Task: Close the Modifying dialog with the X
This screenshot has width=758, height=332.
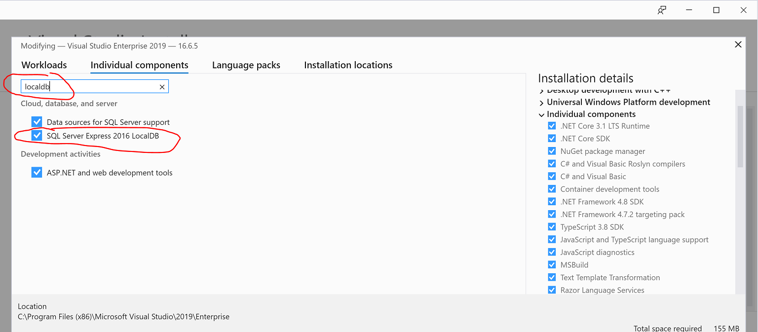Action: point(738,44)
